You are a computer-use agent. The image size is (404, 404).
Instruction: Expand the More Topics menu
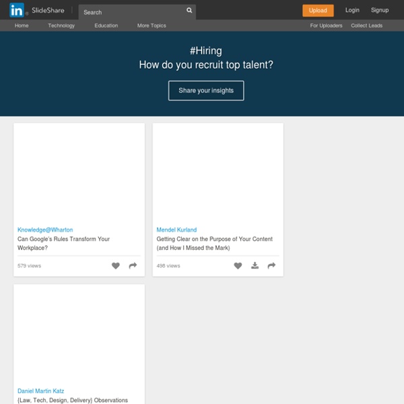pos(151,26)
